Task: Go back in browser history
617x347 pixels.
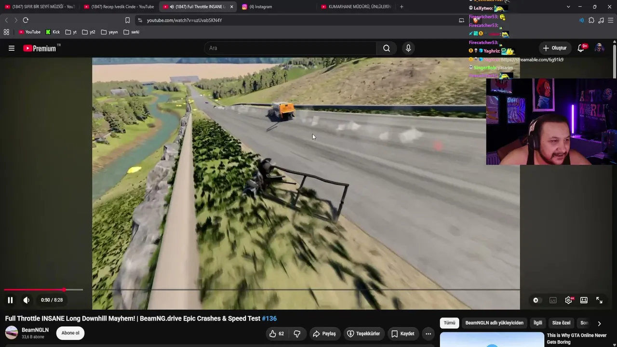Action: click(6, 20)
